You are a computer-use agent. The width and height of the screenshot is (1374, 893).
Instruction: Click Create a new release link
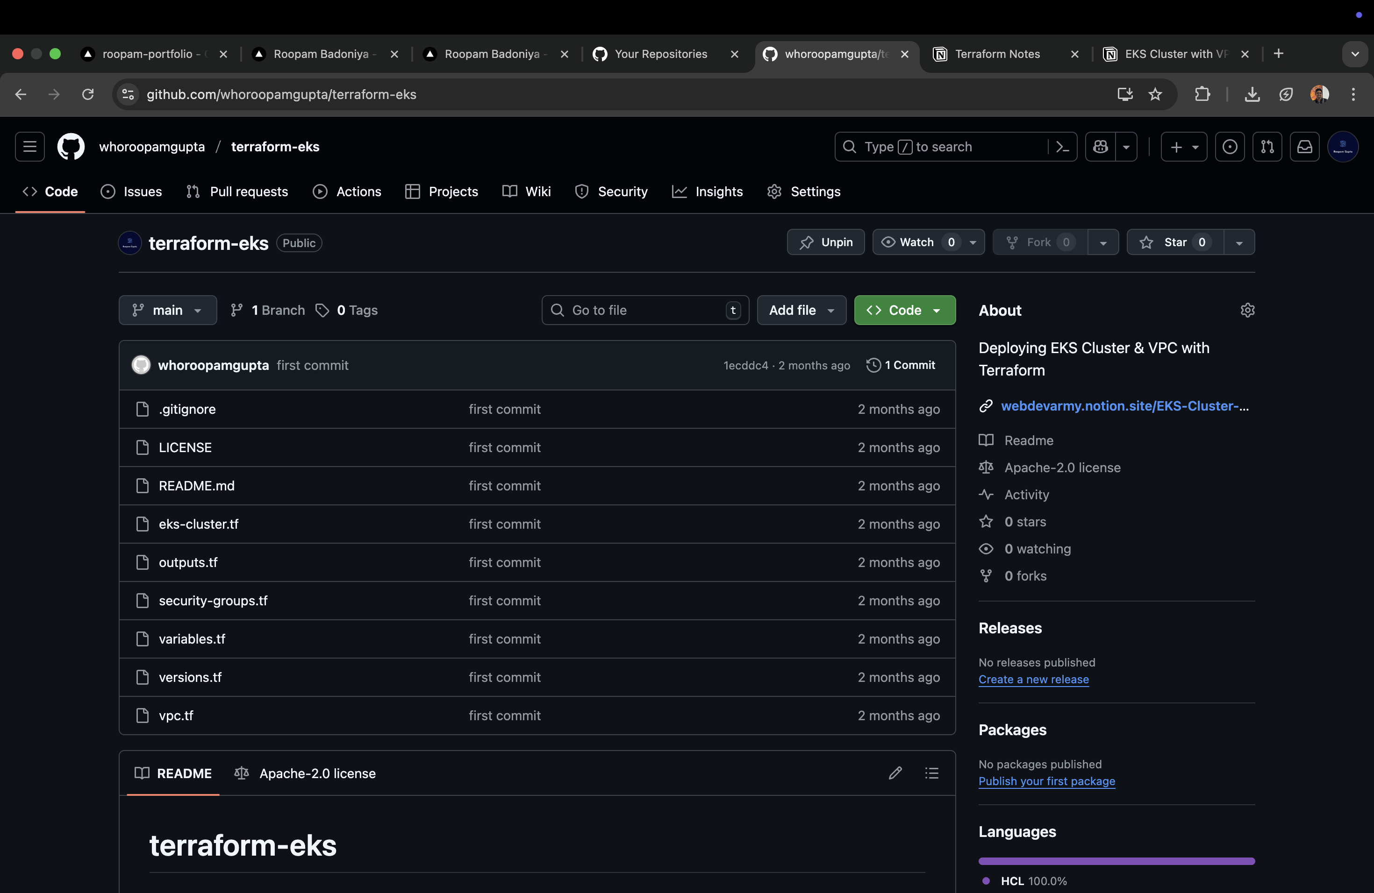(1033, 680)
